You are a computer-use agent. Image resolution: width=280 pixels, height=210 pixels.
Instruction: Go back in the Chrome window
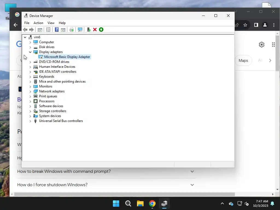[x=16, y=25]
